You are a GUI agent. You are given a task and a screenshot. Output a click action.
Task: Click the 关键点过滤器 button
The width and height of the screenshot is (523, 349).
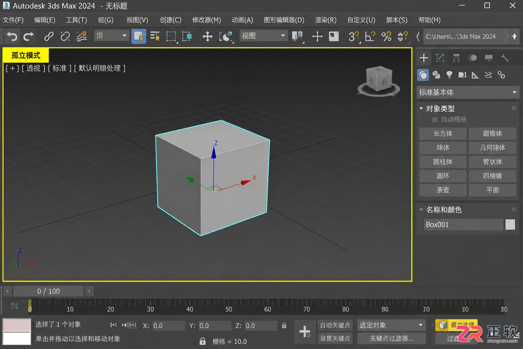pyautogui.click(x=391, y=338)
